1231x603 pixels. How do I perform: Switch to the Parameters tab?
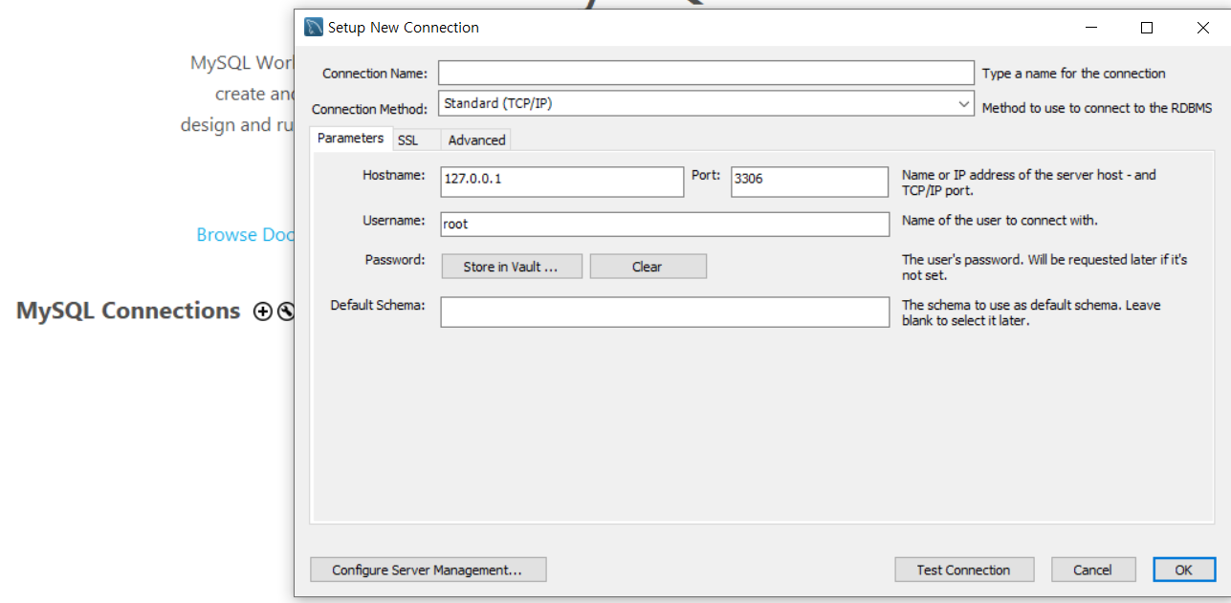pyautogui.click(x=350, y=139)
